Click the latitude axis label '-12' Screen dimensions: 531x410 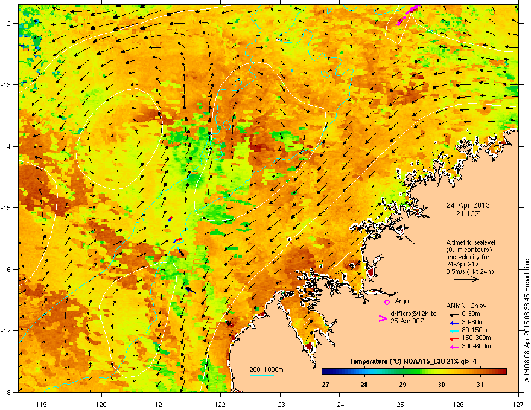tap(7, 23)
